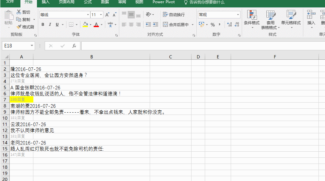The width and height of the screenshot is (325, 181).
Task: Click the Name Box showing E18
Action: (x=16, y=45)
